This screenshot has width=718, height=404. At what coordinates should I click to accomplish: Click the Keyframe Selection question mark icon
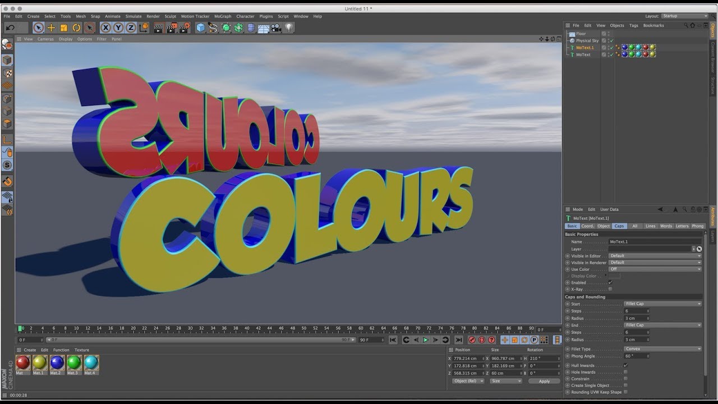point(492,340)
